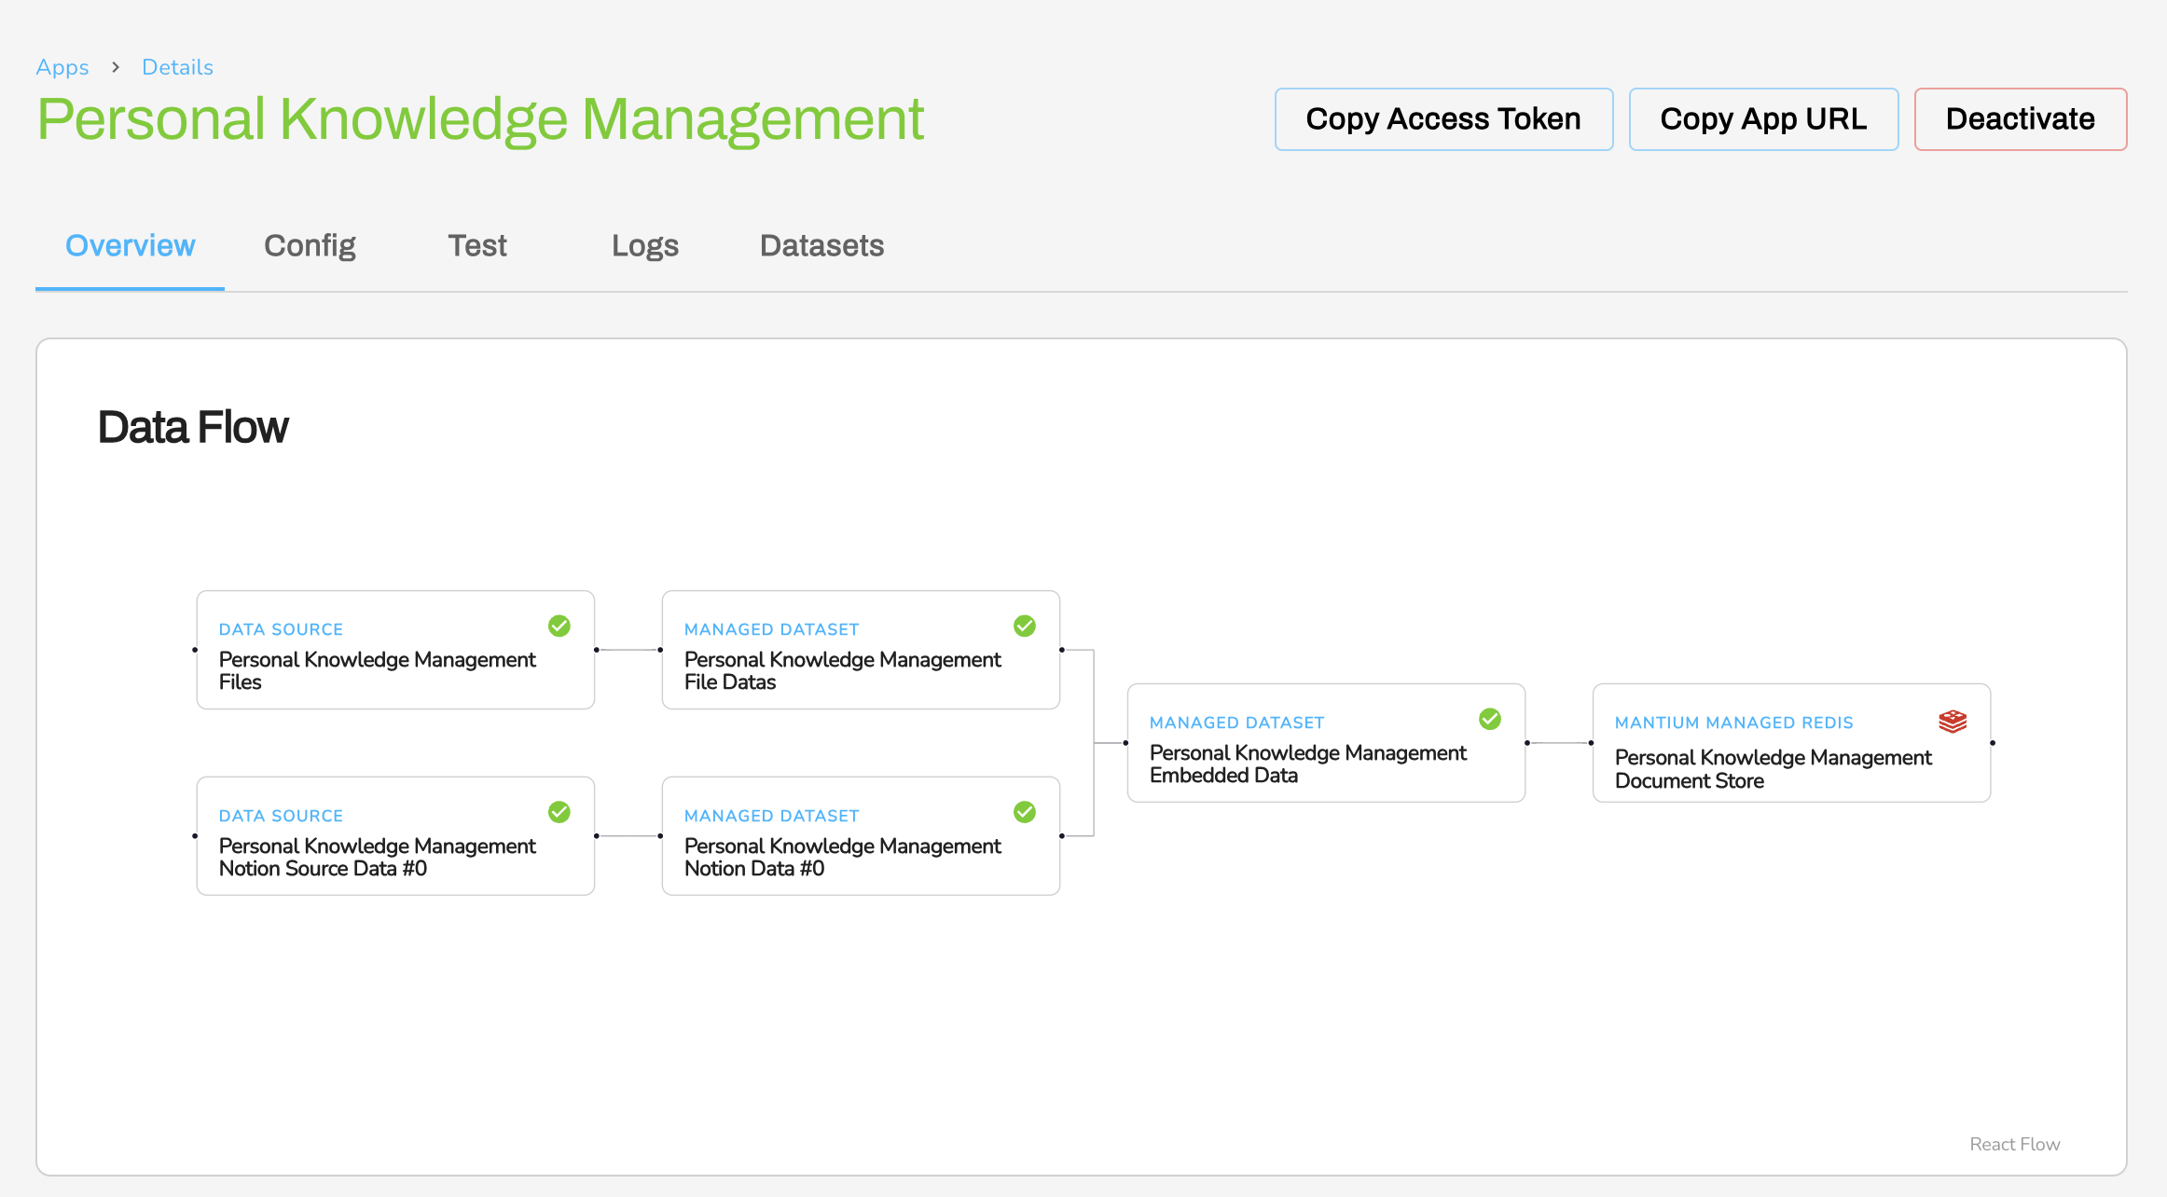This screenshot has height=1197, width=2167.
Task: Open the React Flow attribution link
Action: (2014, 1144)
